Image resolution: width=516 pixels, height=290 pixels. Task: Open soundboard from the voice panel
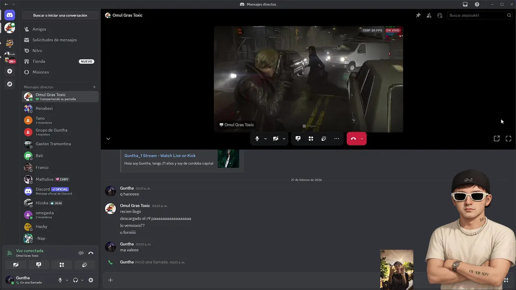(85, 265)
